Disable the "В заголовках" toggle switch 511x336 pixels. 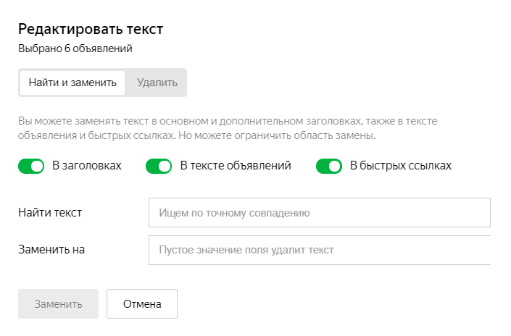[x=31, y=166]
